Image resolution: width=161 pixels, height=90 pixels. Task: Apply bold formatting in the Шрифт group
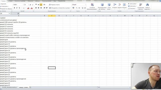click(14, 8)
